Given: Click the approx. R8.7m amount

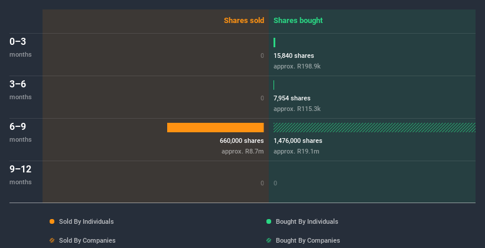Looking at the screenshot, I should coord(242,151).
